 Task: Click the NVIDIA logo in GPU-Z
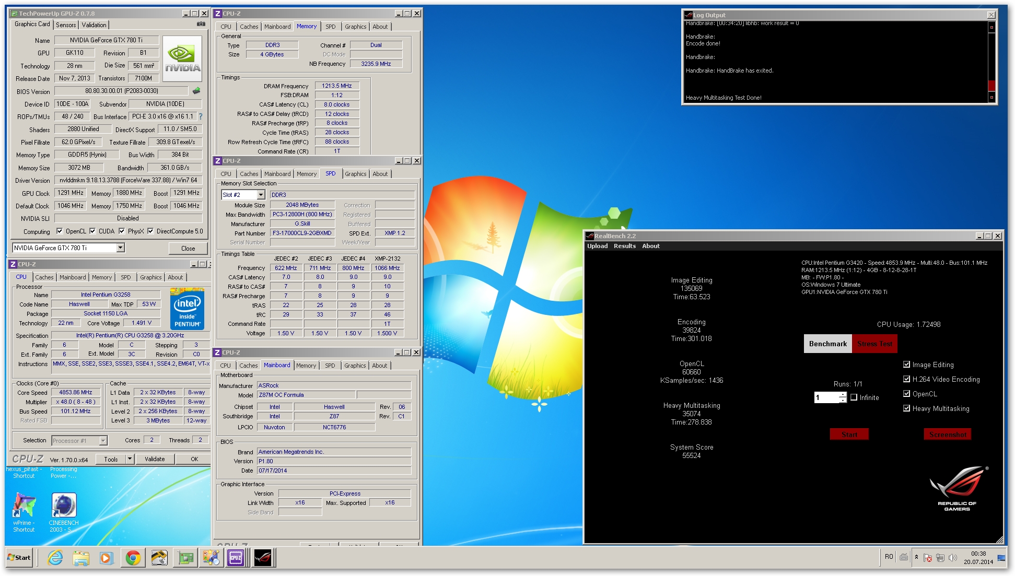pos(182,58)
